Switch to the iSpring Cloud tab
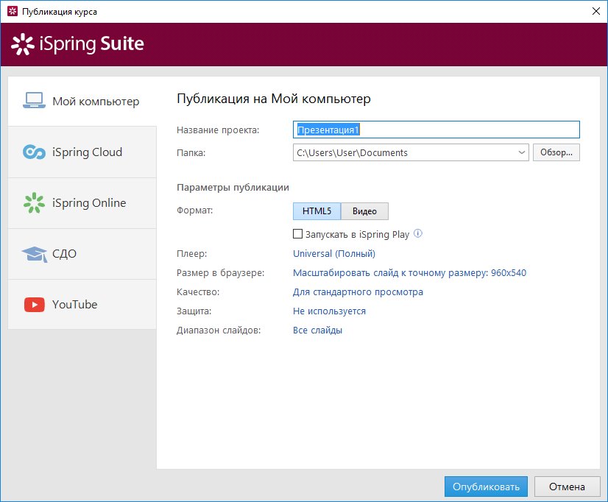This screenshot has height=502, width=608. point(82,152)
